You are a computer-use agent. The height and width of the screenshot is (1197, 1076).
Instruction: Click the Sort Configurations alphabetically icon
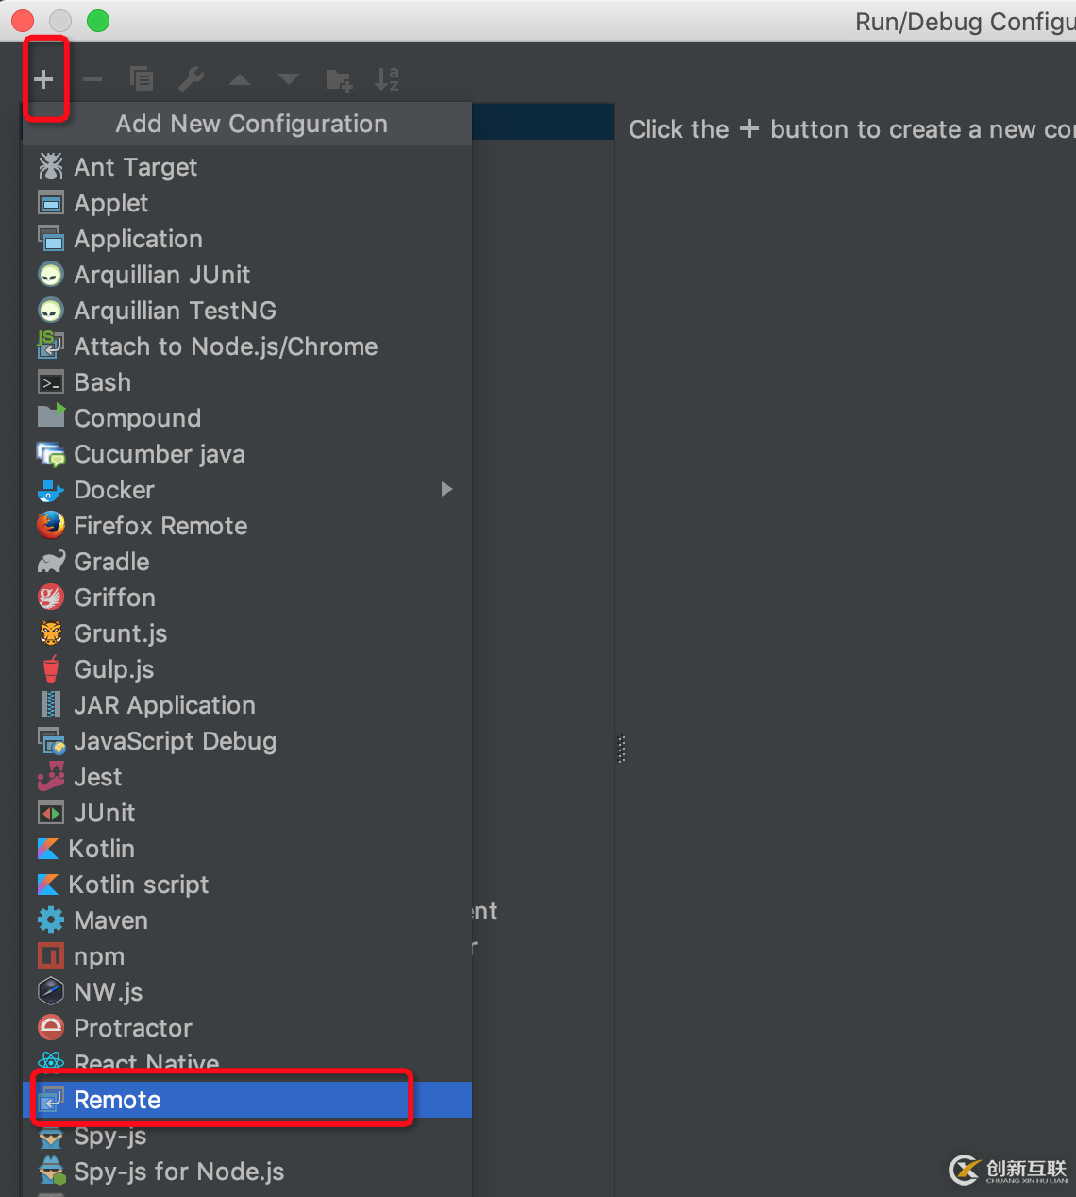click(387, 79)
